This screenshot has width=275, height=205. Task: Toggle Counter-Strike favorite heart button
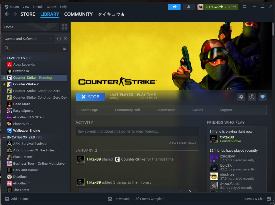(x=263, y=97)
